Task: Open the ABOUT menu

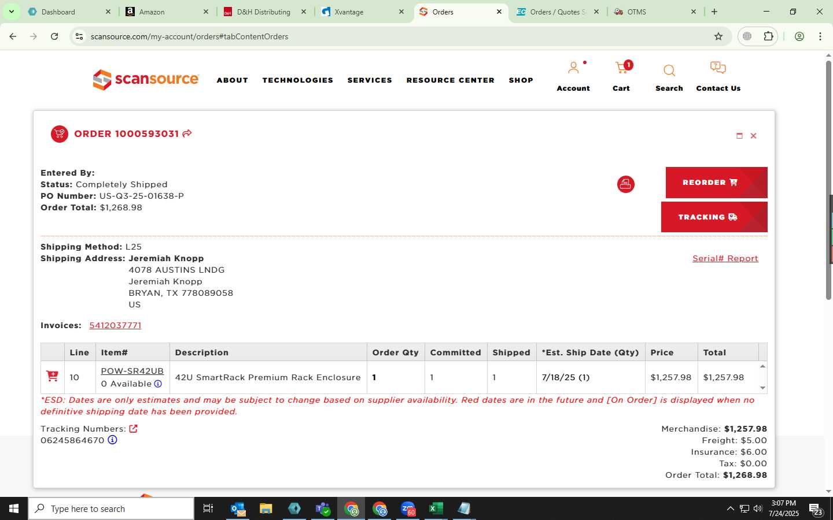Action: (x=233, y=80)
